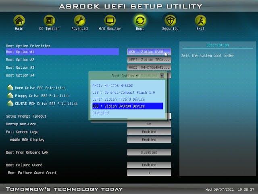Open CD/DVD ROM Drive BBS Priorities submenu
Screen dimensions: 258x194
pos(46,103)
